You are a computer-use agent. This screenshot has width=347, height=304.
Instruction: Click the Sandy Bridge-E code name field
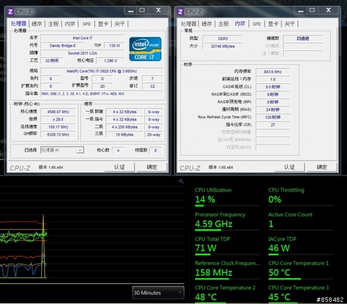click(63, 45)
